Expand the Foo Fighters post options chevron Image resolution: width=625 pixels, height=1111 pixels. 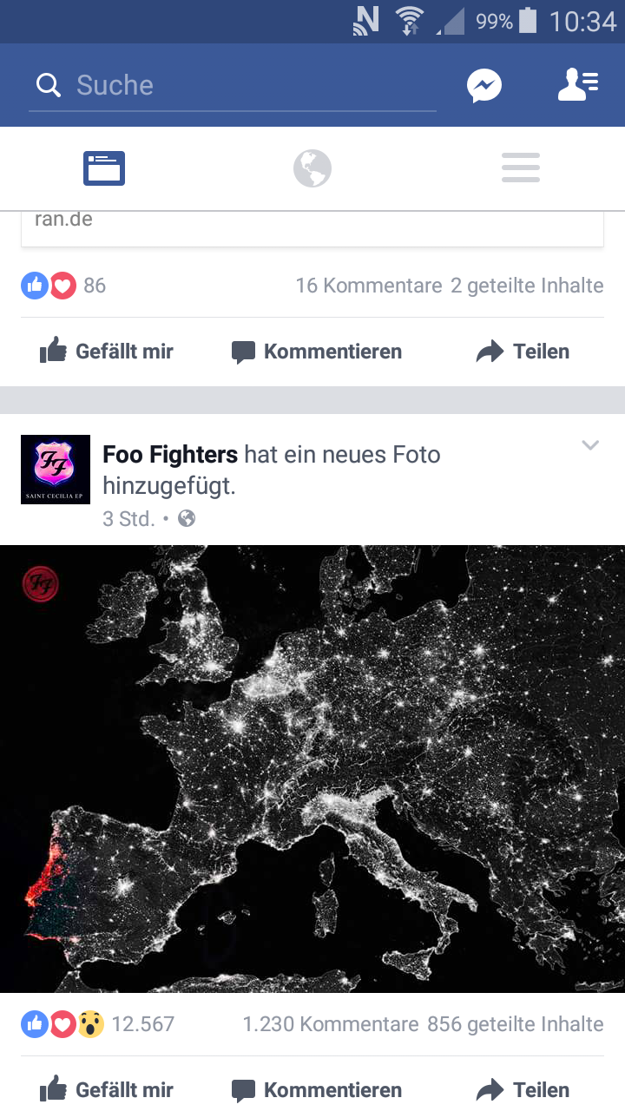point(590,445)
